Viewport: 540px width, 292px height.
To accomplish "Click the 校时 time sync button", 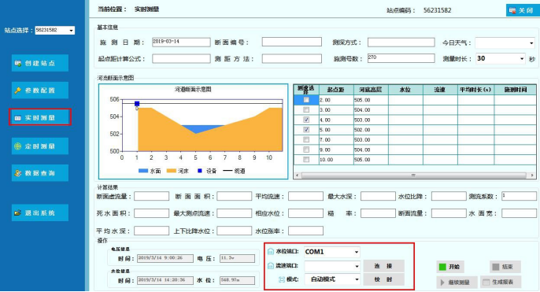I will (383, 279).
